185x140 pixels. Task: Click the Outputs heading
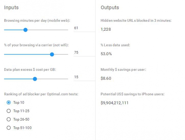110,7
